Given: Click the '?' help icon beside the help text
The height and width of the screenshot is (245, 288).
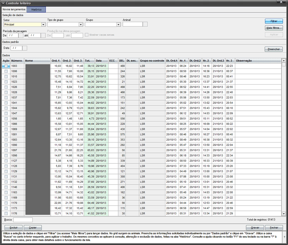Looking at the screenshot, I should coord(284,237).
